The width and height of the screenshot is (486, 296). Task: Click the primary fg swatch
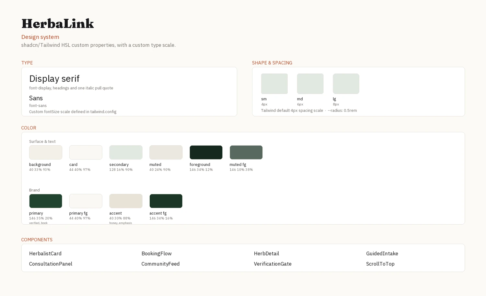(x=86, y=201)
